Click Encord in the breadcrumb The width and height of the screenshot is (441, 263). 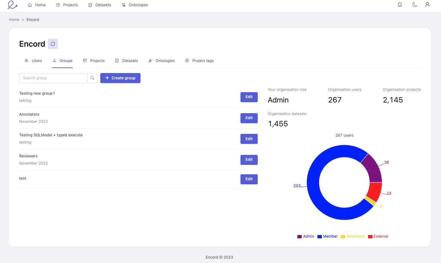pyautogui.click(x=33, y=20)
